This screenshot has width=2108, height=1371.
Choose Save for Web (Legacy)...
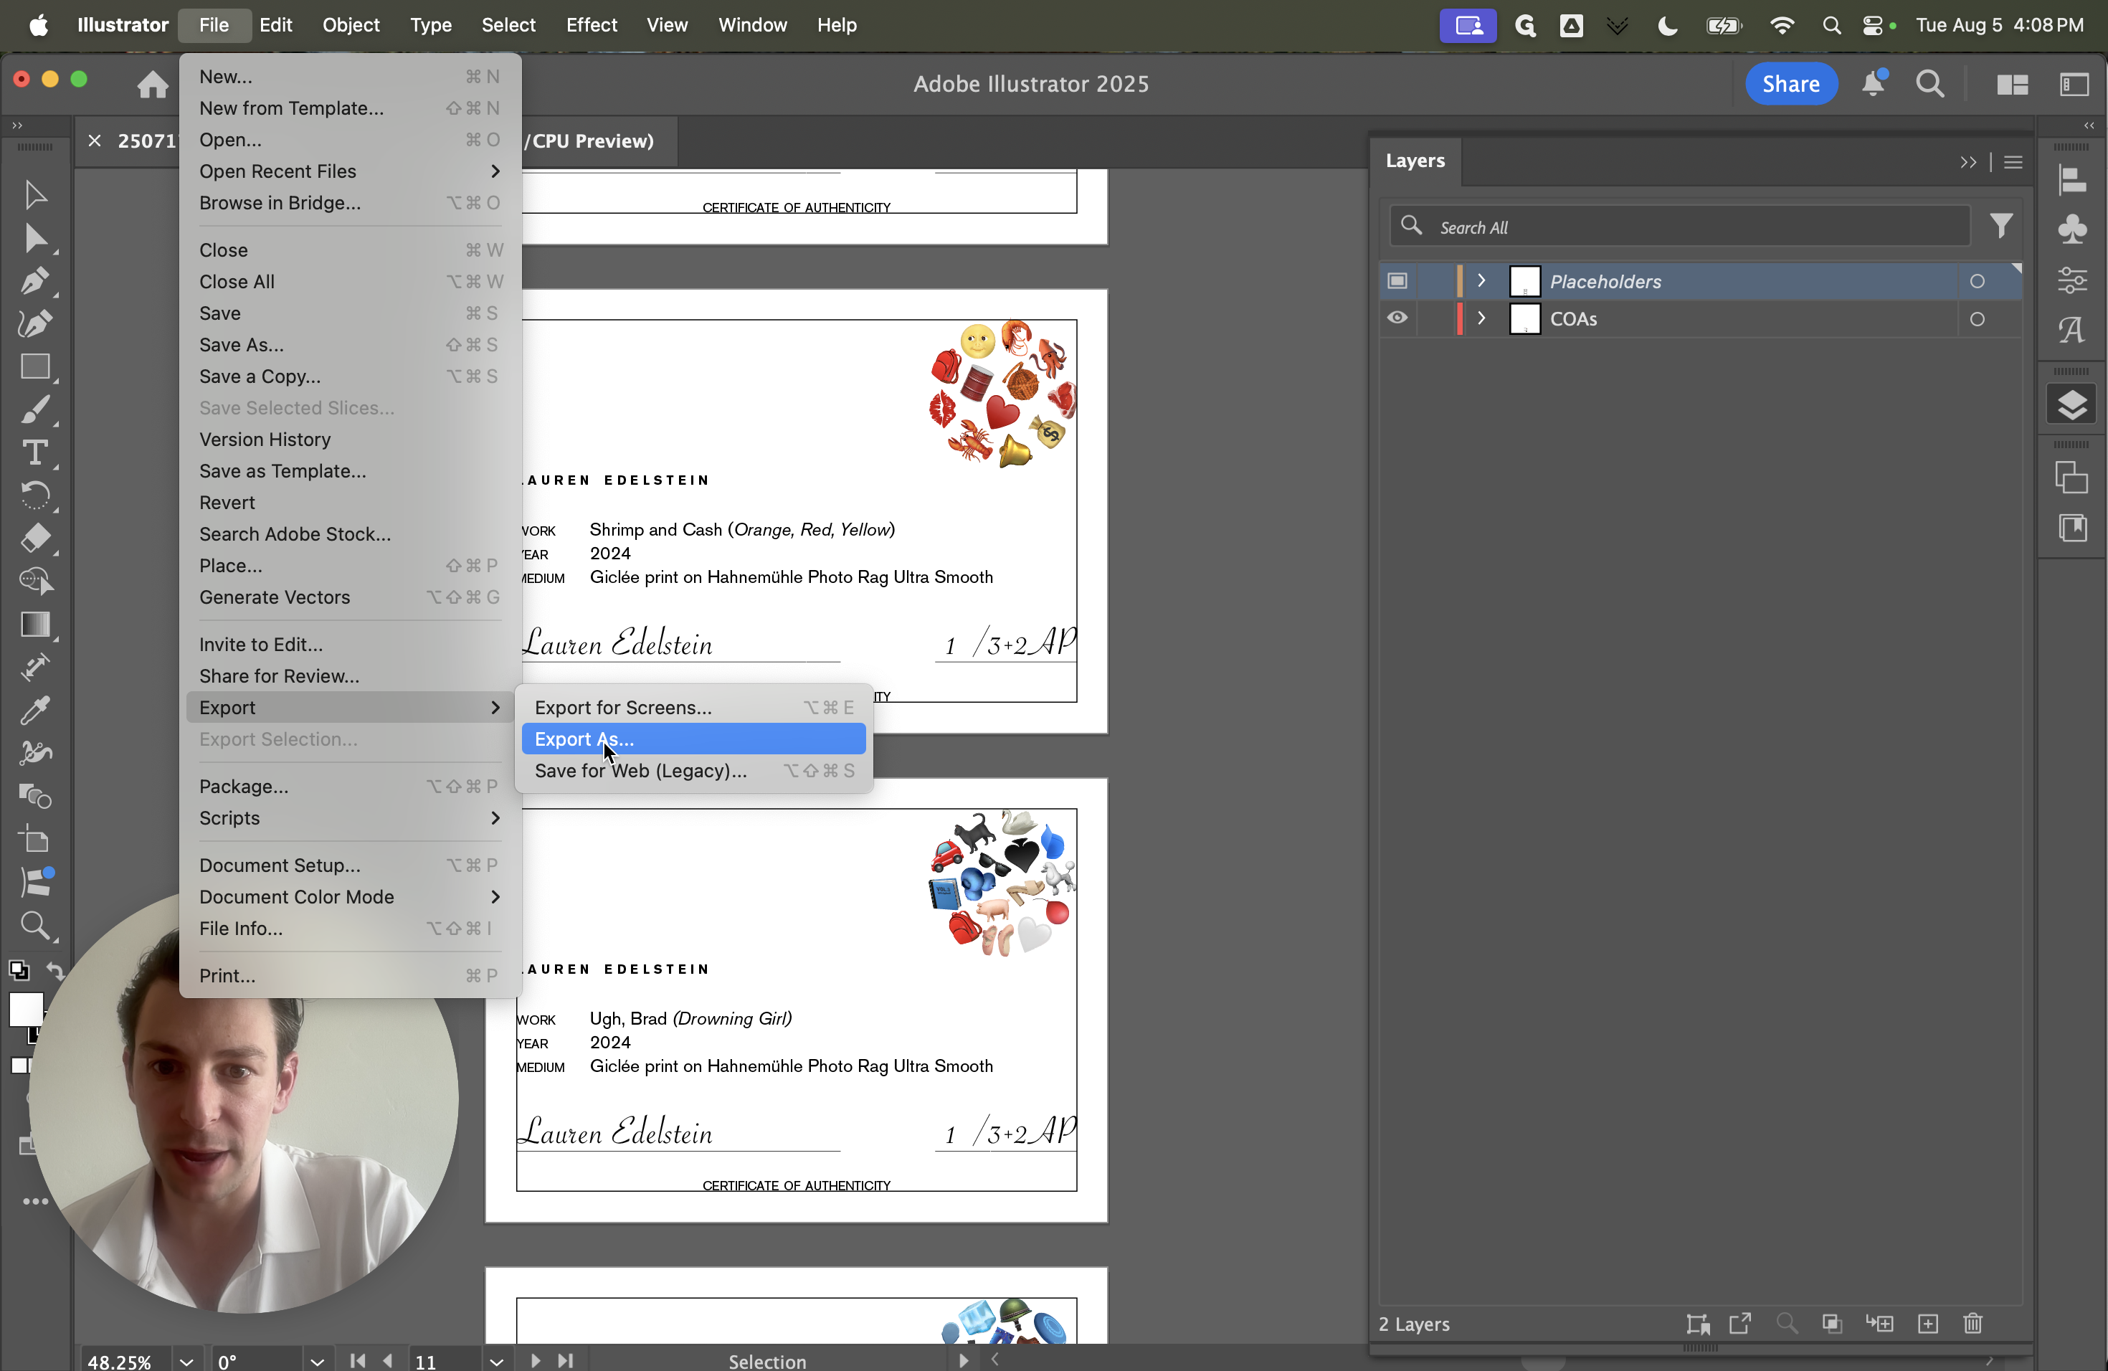(x=693, y=771)
